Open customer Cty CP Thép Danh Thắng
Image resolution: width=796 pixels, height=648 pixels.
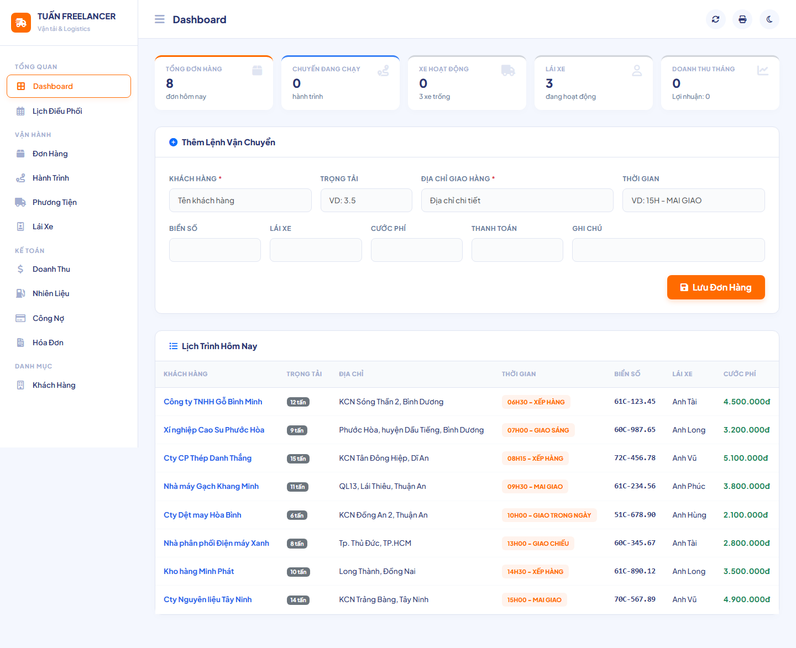click(x=207, y=458)
